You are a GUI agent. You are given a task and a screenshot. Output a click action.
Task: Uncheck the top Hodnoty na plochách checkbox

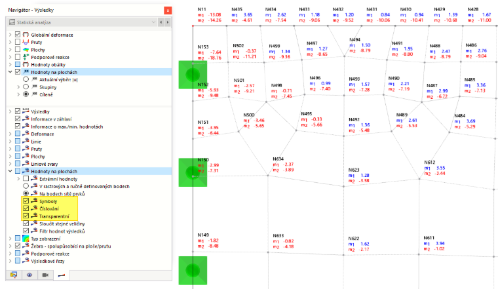click(x=18, y=72)
